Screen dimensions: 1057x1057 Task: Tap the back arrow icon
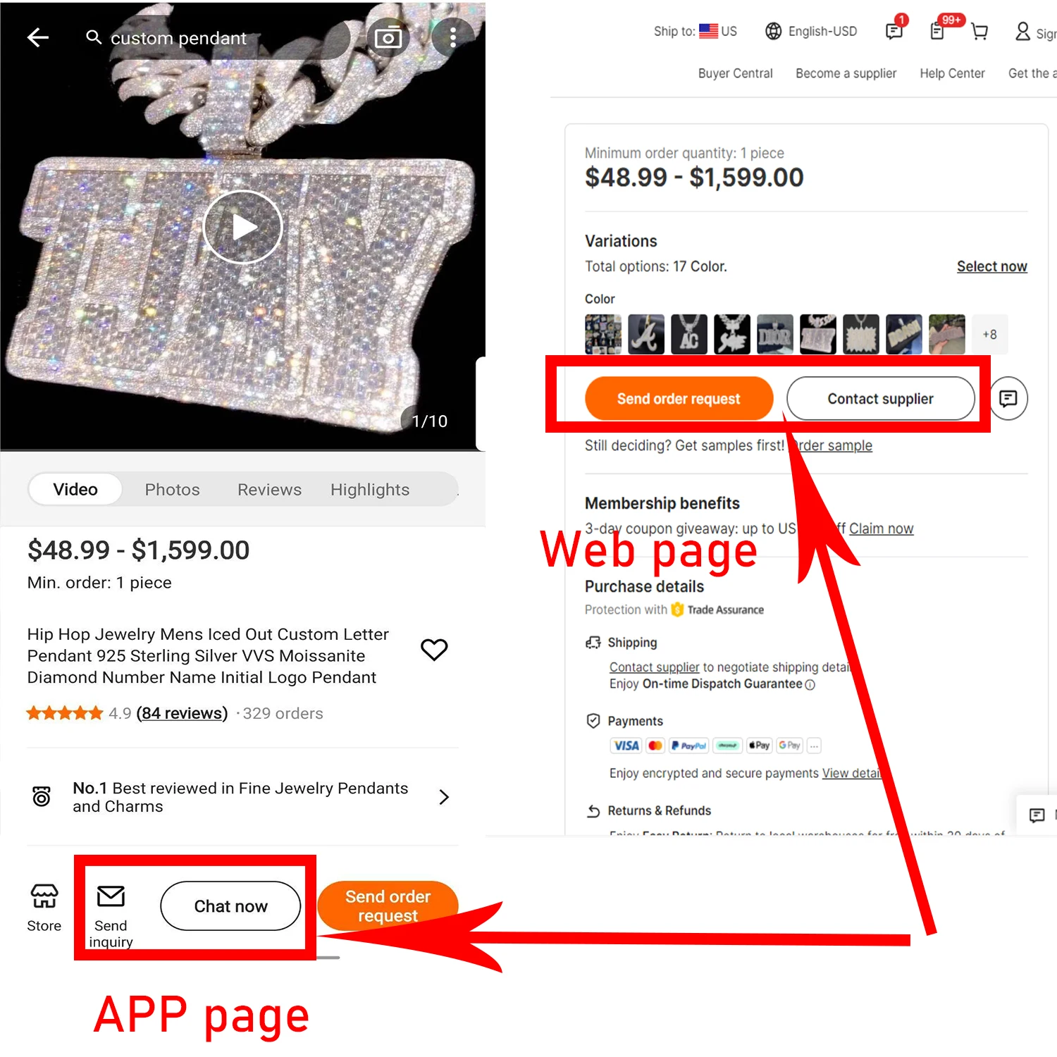(37, 38)
